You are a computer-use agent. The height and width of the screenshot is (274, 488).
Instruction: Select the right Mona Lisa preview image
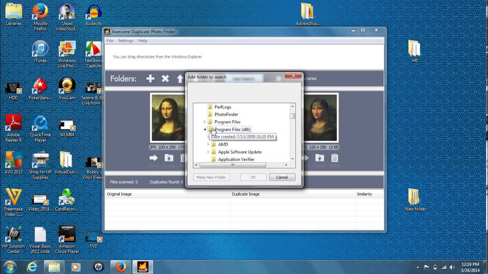[x=320, y=118]
